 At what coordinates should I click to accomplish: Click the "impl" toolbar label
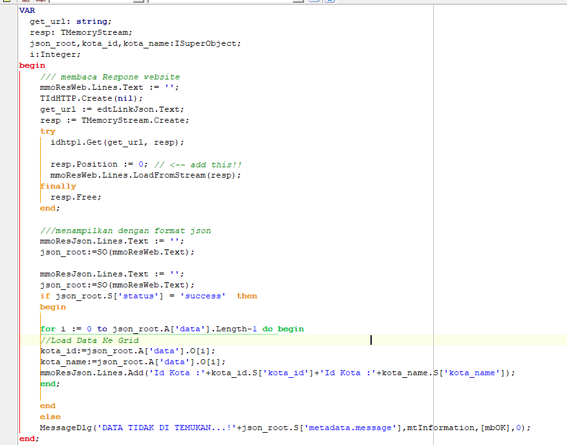[41, 1]
